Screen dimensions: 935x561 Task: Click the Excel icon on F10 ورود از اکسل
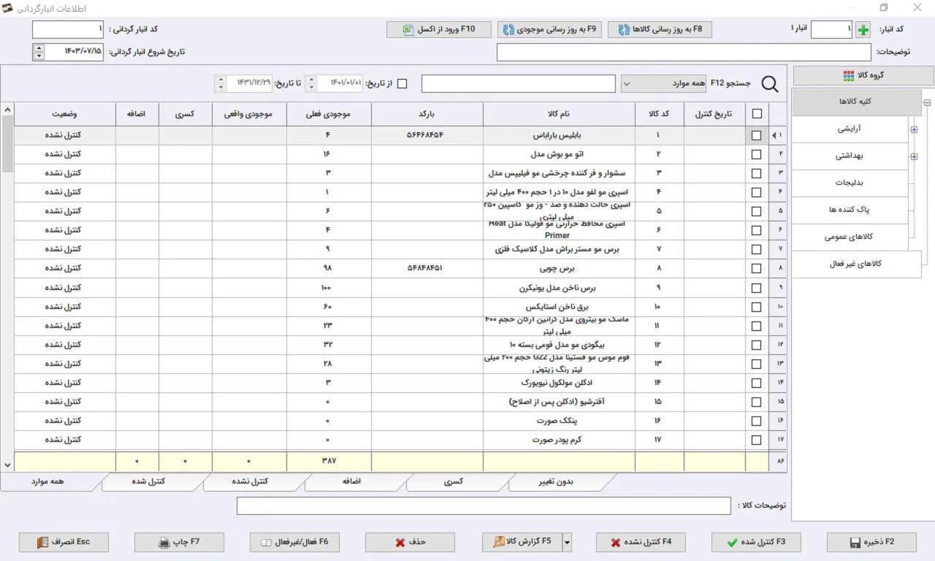(x=408, y=30)
